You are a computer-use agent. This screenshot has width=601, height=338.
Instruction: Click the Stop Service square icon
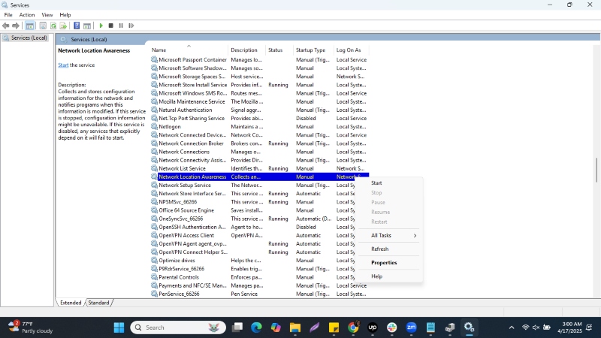coord(110,26)
